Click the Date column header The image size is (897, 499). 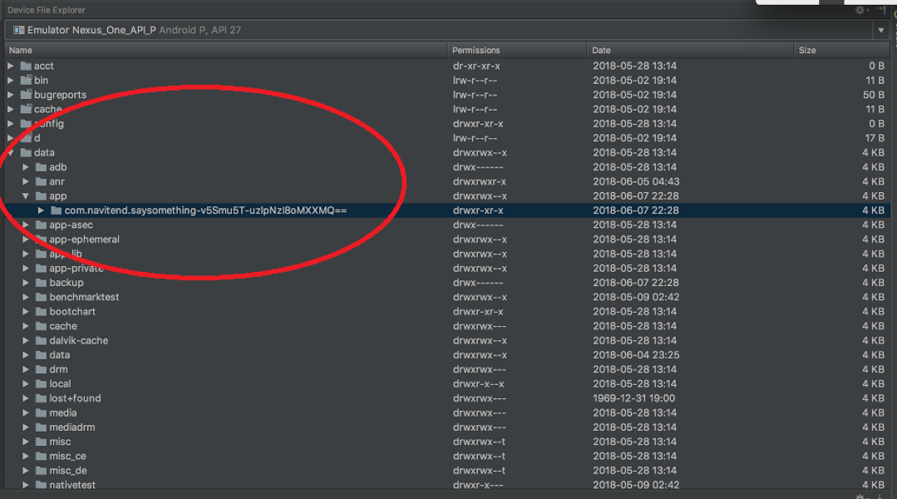pos(601,50)
